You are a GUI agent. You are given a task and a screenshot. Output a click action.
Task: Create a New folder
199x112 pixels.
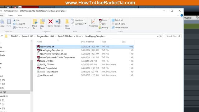click(x=67, y=24)
